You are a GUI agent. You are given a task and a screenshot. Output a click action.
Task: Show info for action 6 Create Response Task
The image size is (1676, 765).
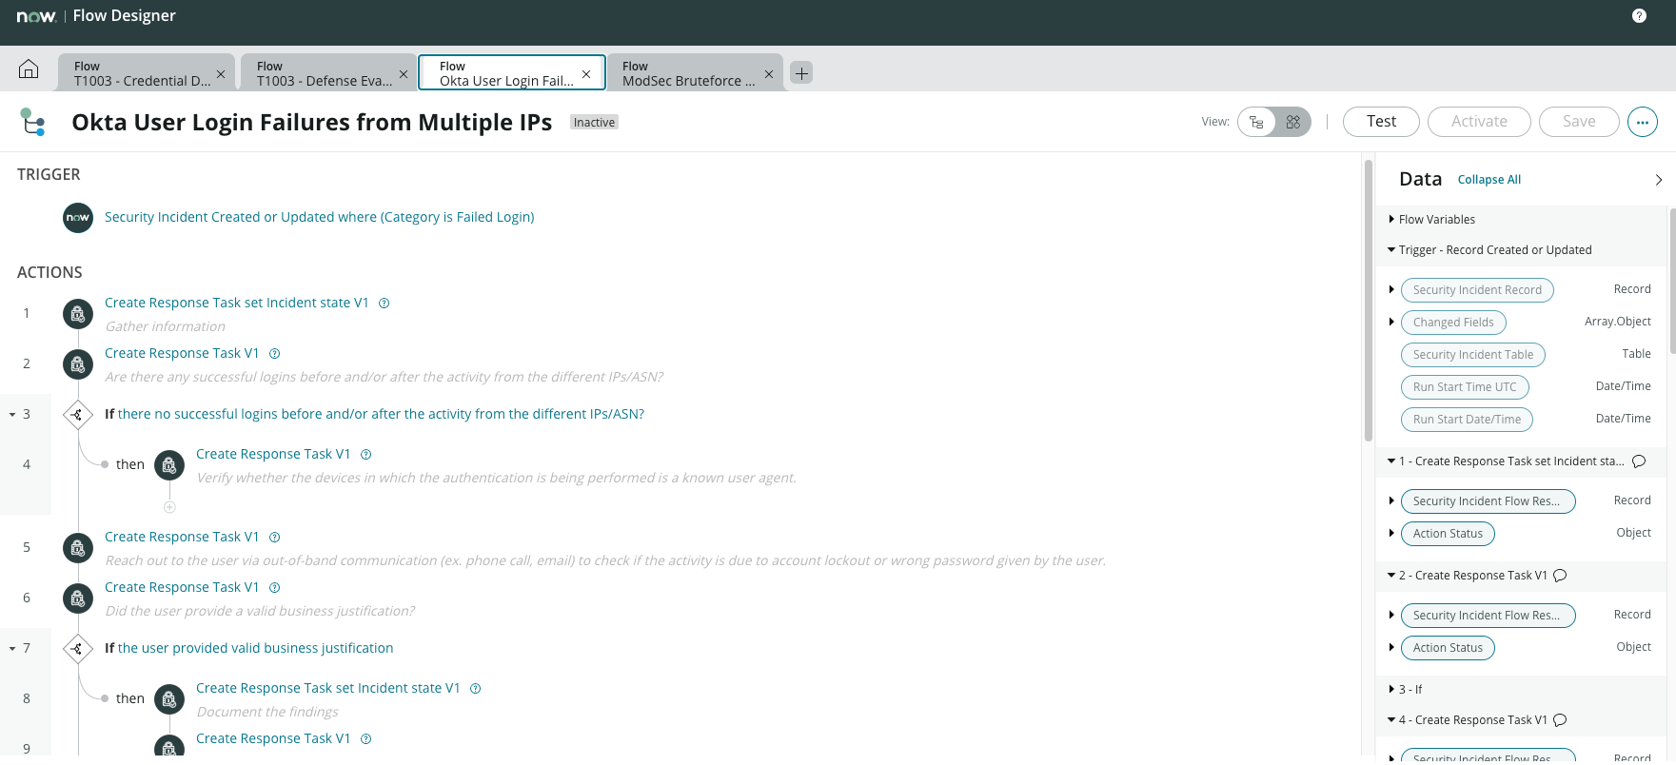[275, 588]
